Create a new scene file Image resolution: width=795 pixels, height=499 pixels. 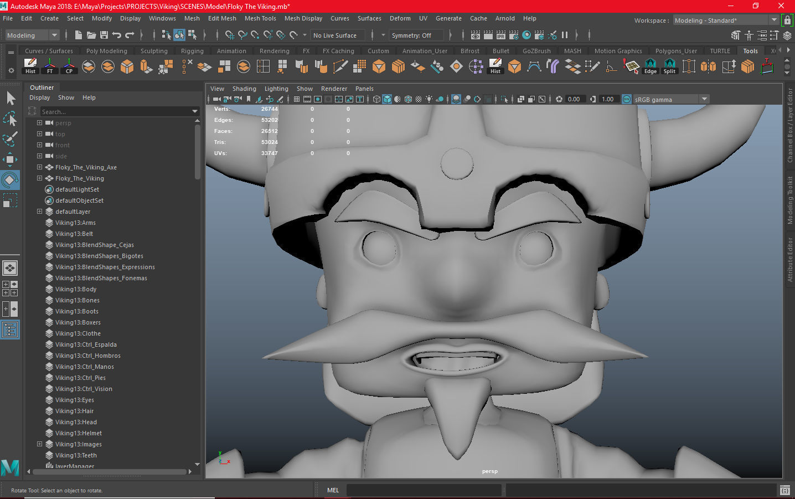(x=78, y=35)
